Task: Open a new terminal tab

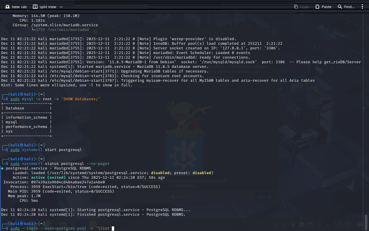Action: coord(16,7)
